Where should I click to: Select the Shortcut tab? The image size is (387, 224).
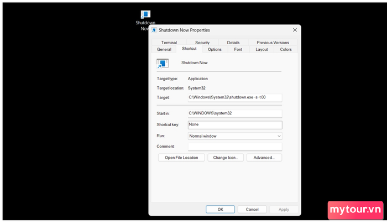[189, 49]
